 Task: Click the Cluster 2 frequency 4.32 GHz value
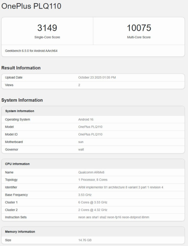[x=93, y=210]
